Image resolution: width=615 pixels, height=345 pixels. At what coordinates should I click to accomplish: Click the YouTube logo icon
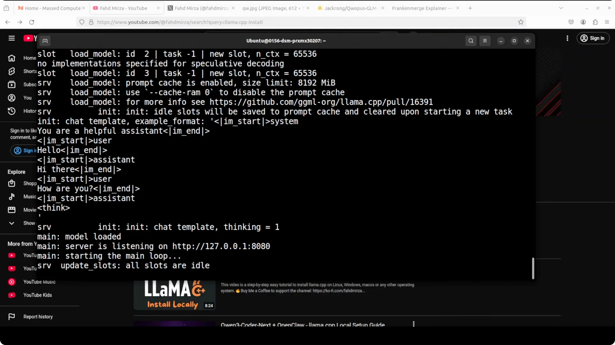coord(28,38)
